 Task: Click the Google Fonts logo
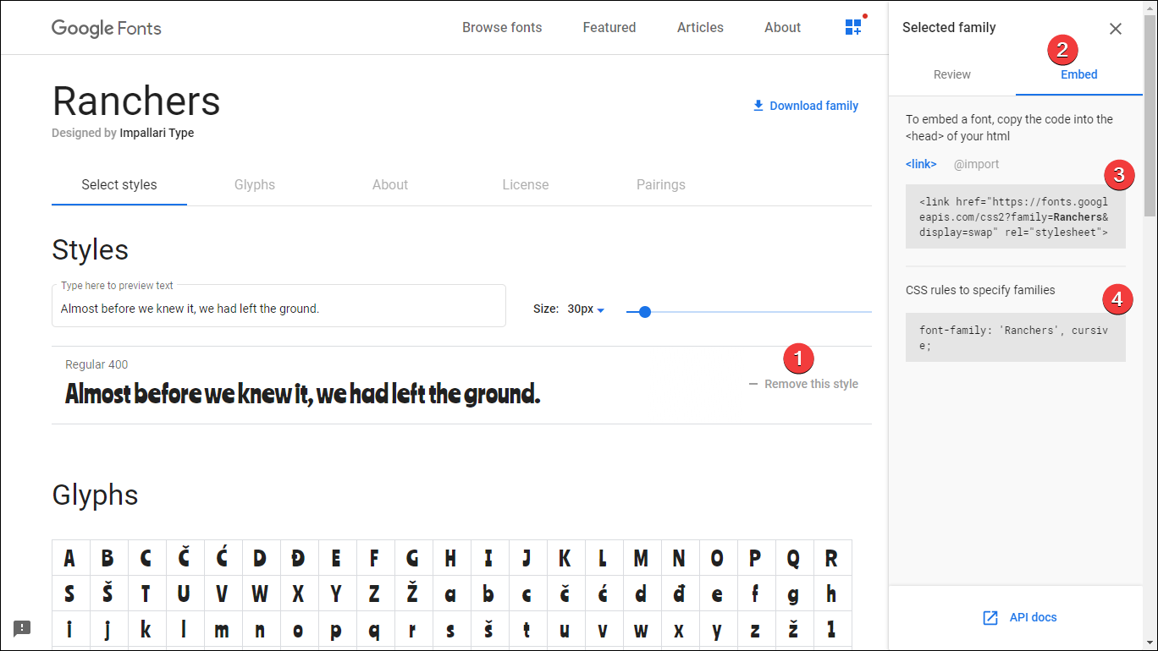(x=107, y=28)
